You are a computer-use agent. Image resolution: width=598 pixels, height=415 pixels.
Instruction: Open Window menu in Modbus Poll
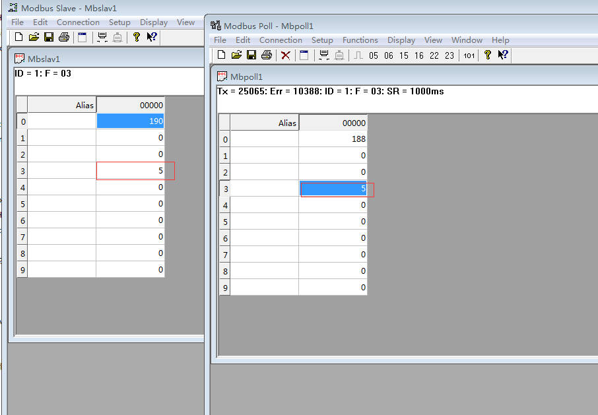point(467,40)
